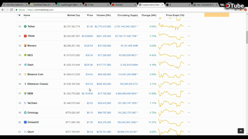Open the Monero row options menu

click(189, 46)
